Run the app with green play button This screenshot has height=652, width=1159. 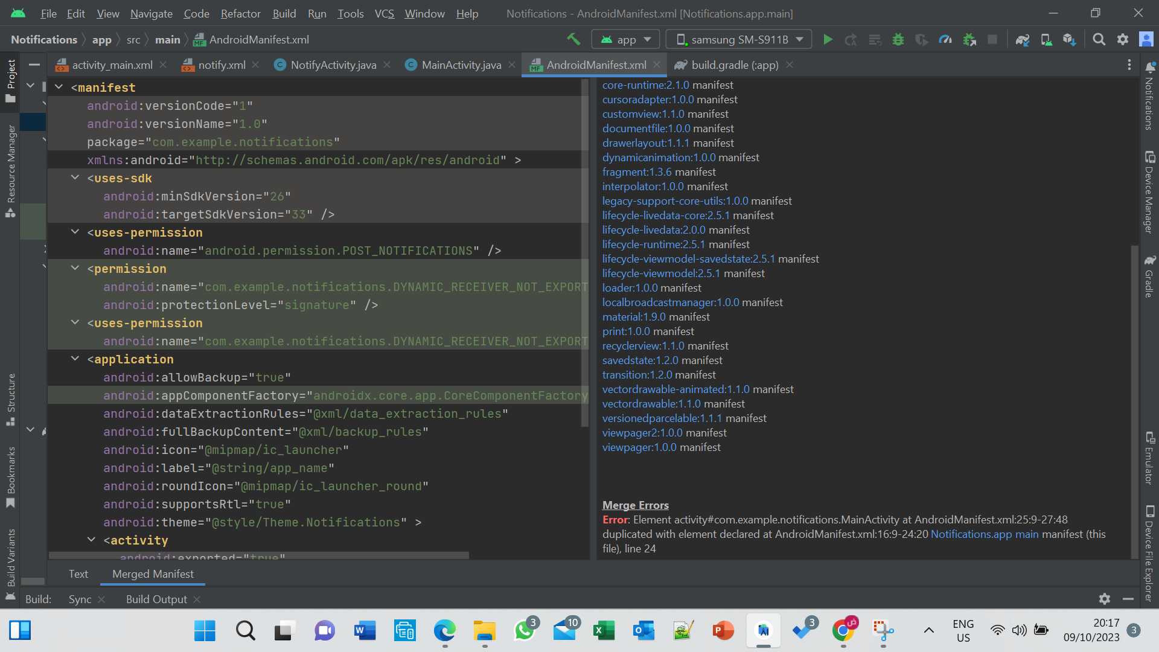coord(828,39)
